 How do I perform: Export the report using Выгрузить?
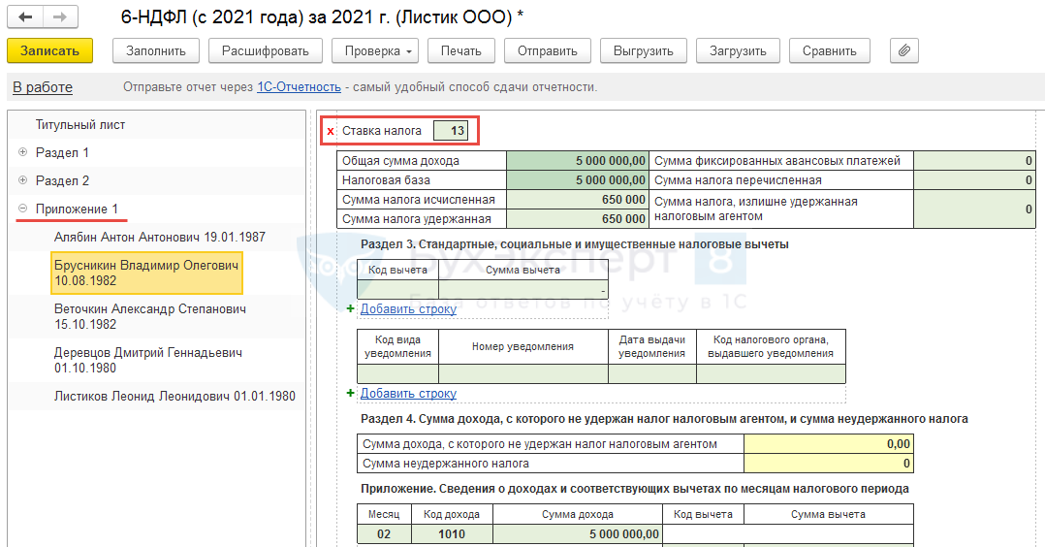point(643,50)
